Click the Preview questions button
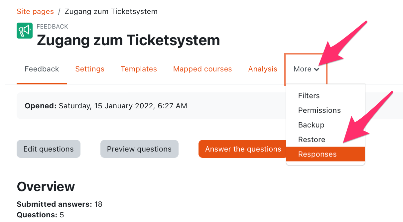This screenshot has width=403, height=222. (x=139, y=149)
